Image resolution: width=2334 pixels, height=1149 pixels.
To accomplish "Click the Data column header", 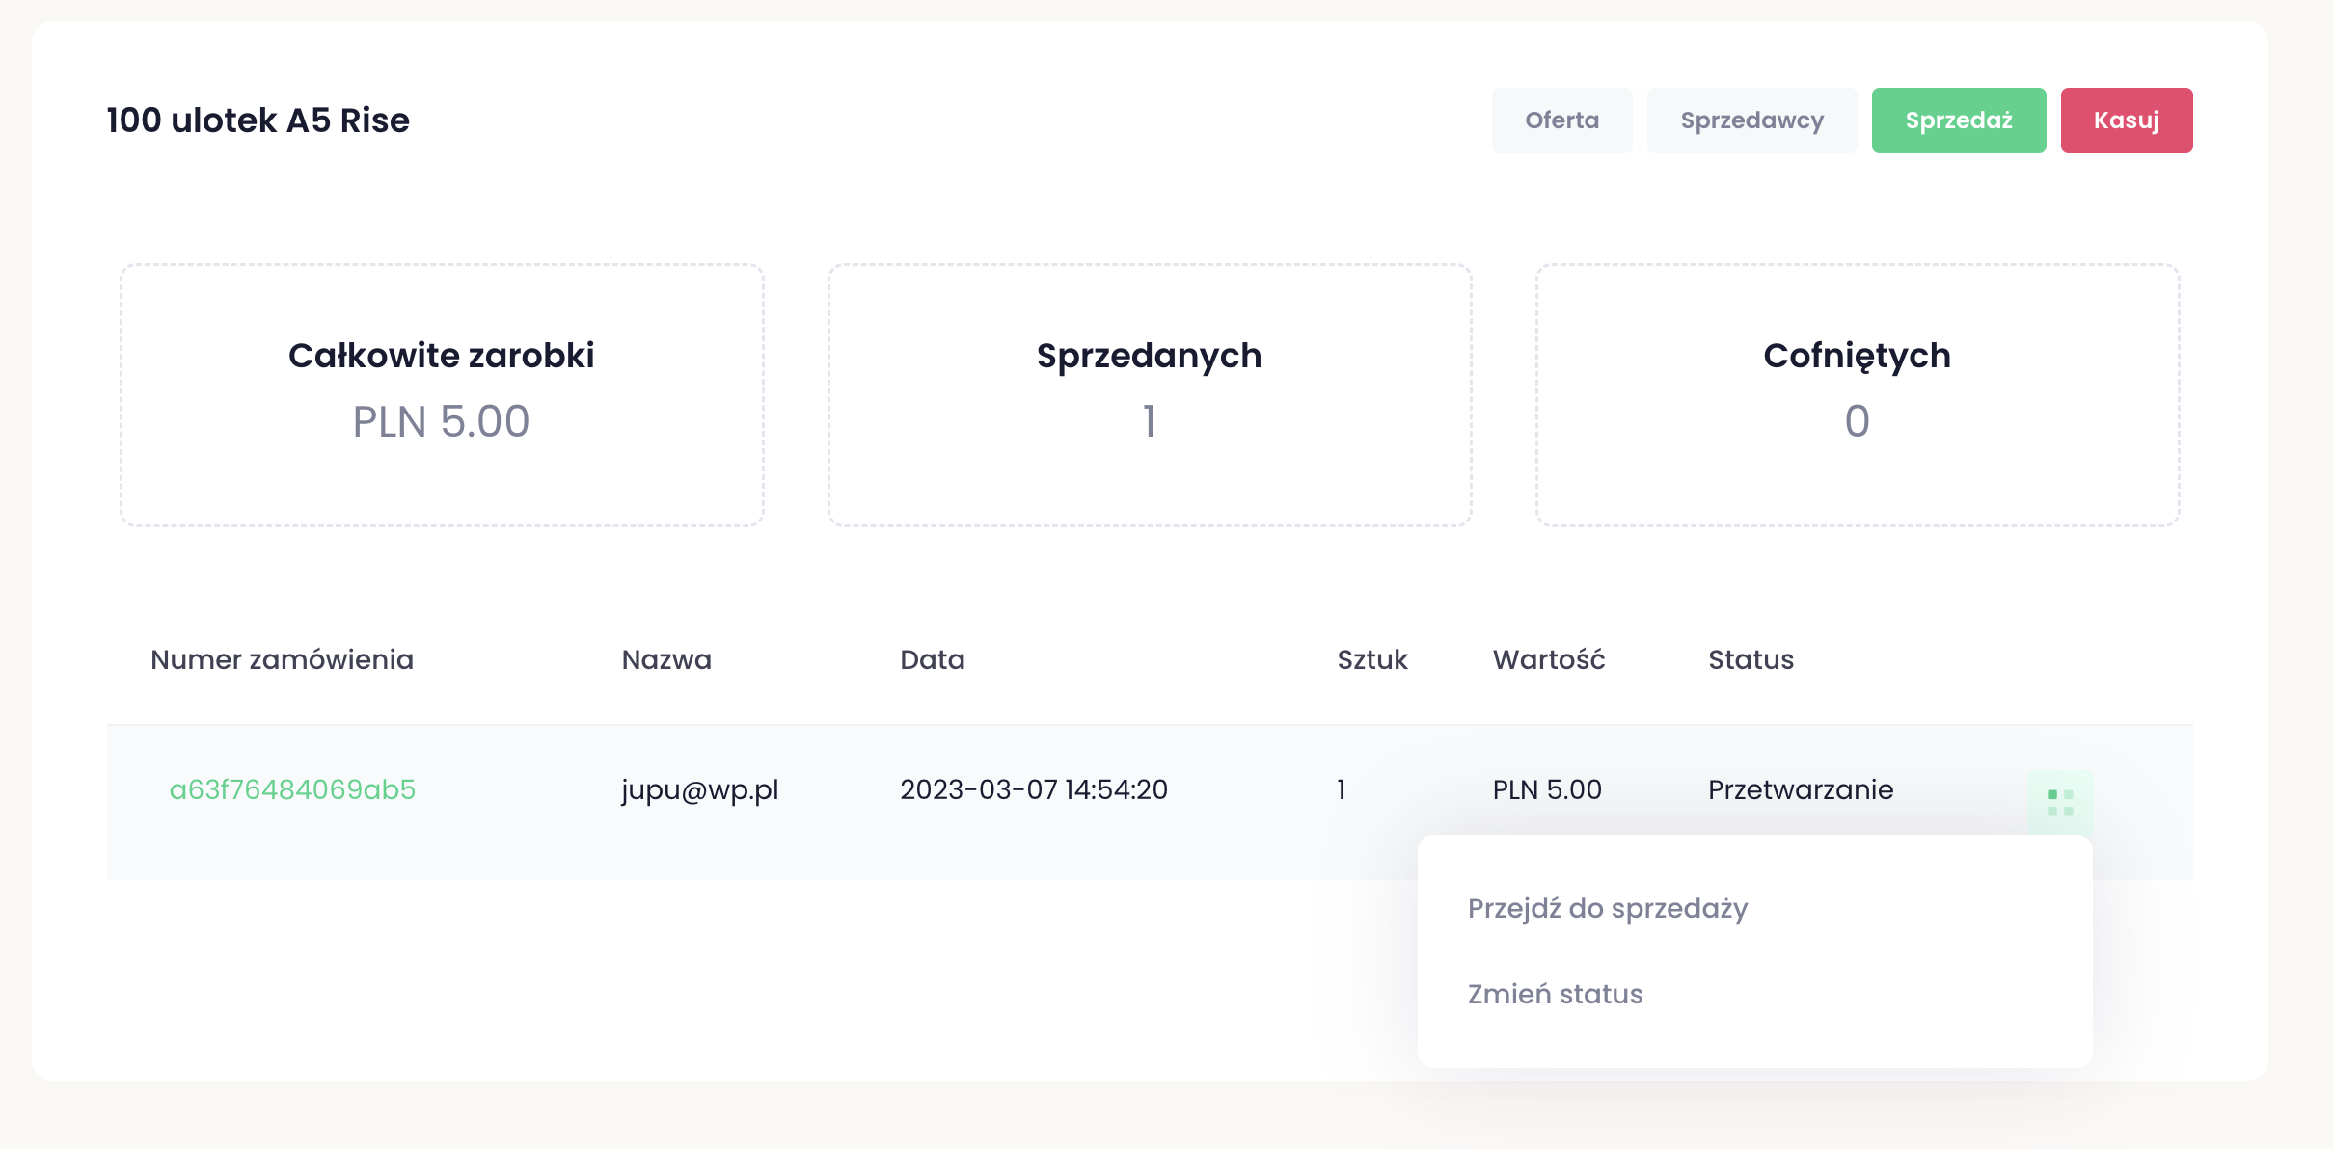I will (x=932, y=659).
